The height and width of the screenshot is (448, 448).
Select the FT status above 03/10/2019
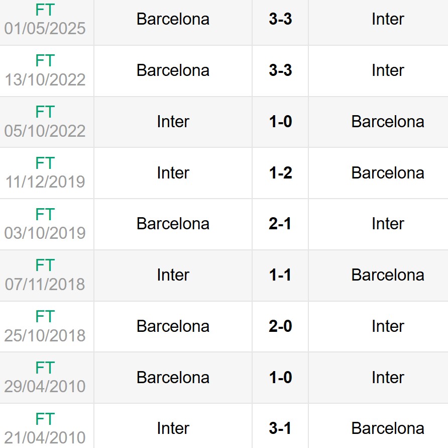pyautogui.click(x=45, y=214)
